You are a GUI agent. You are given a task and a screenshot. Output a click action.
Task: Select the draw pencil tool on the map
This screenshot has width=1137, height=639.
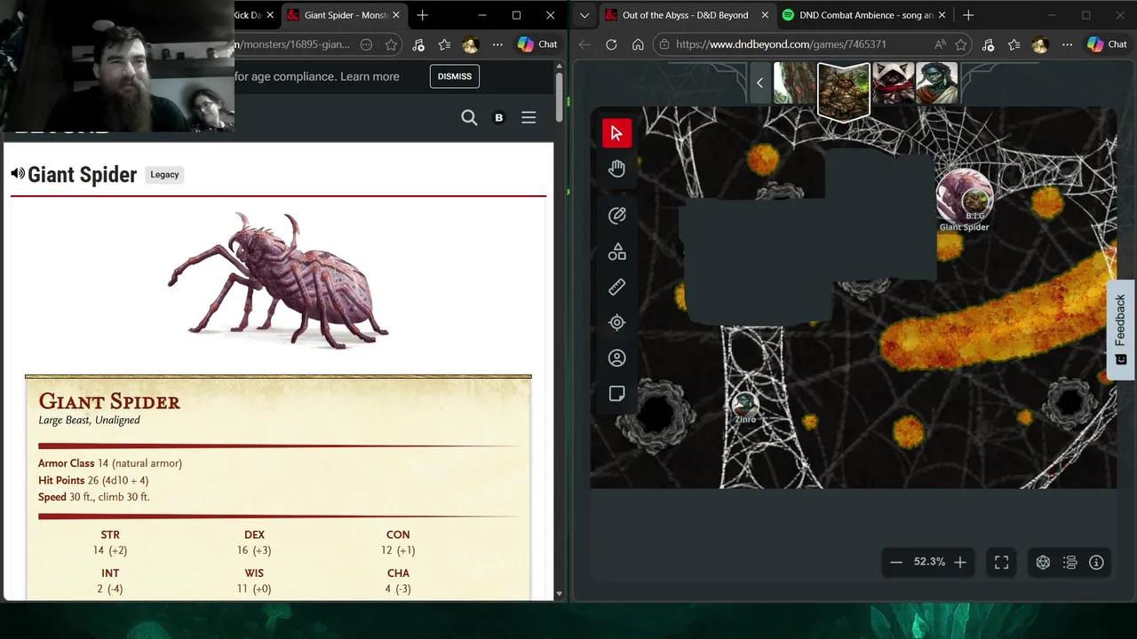616,216
